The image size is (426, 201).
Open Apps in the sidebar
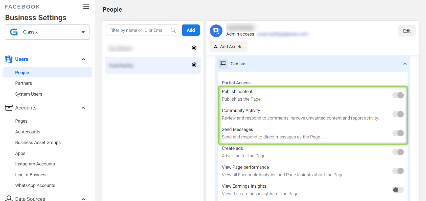[20, 153]
